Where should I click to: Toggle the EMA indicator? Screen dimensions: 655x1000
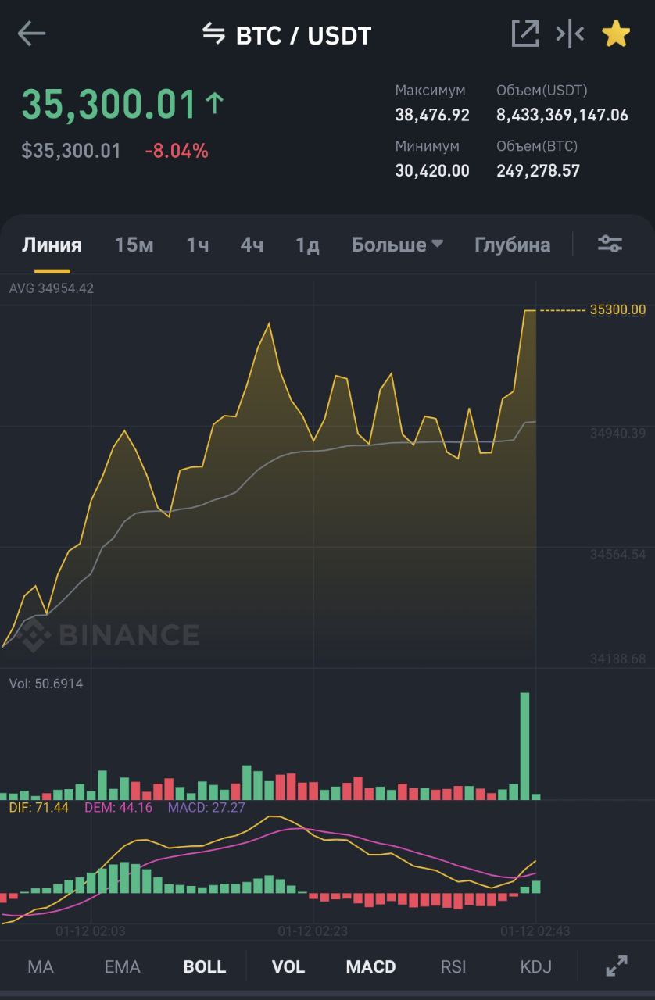123,966
